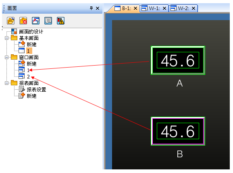The width and height of the screenshot is (233, 173).
Task: Select numeric display object A
Action: (x=178, y=60)
